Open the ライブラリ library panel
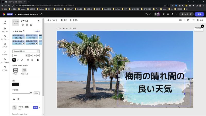The height and width of the screenshot is (116, 206). (5, 30)
